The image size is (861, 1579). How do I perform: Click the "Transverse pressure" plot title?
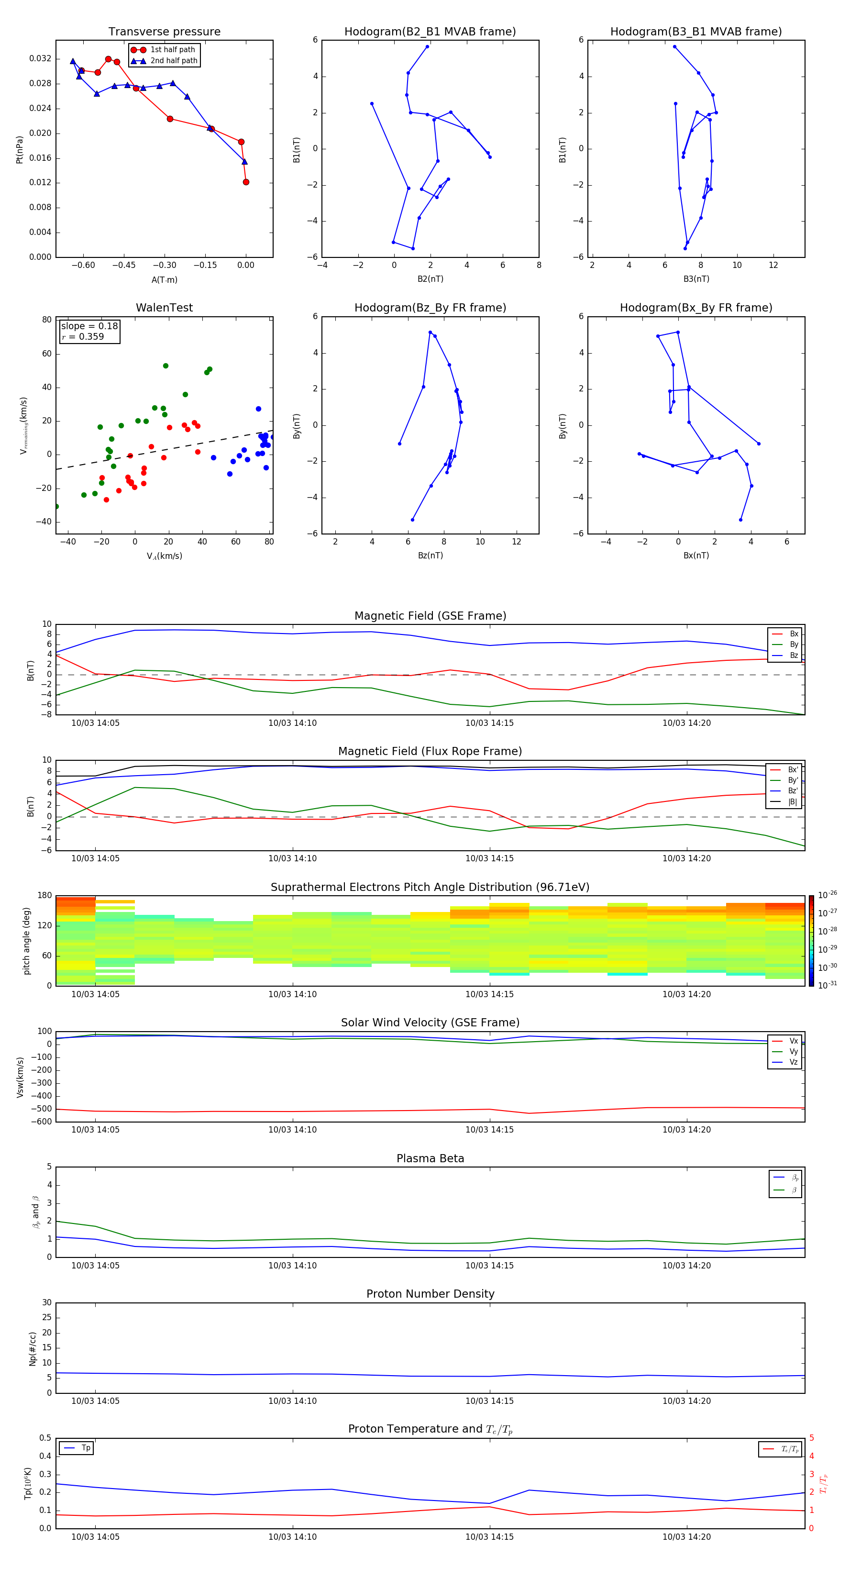point(164,32)
